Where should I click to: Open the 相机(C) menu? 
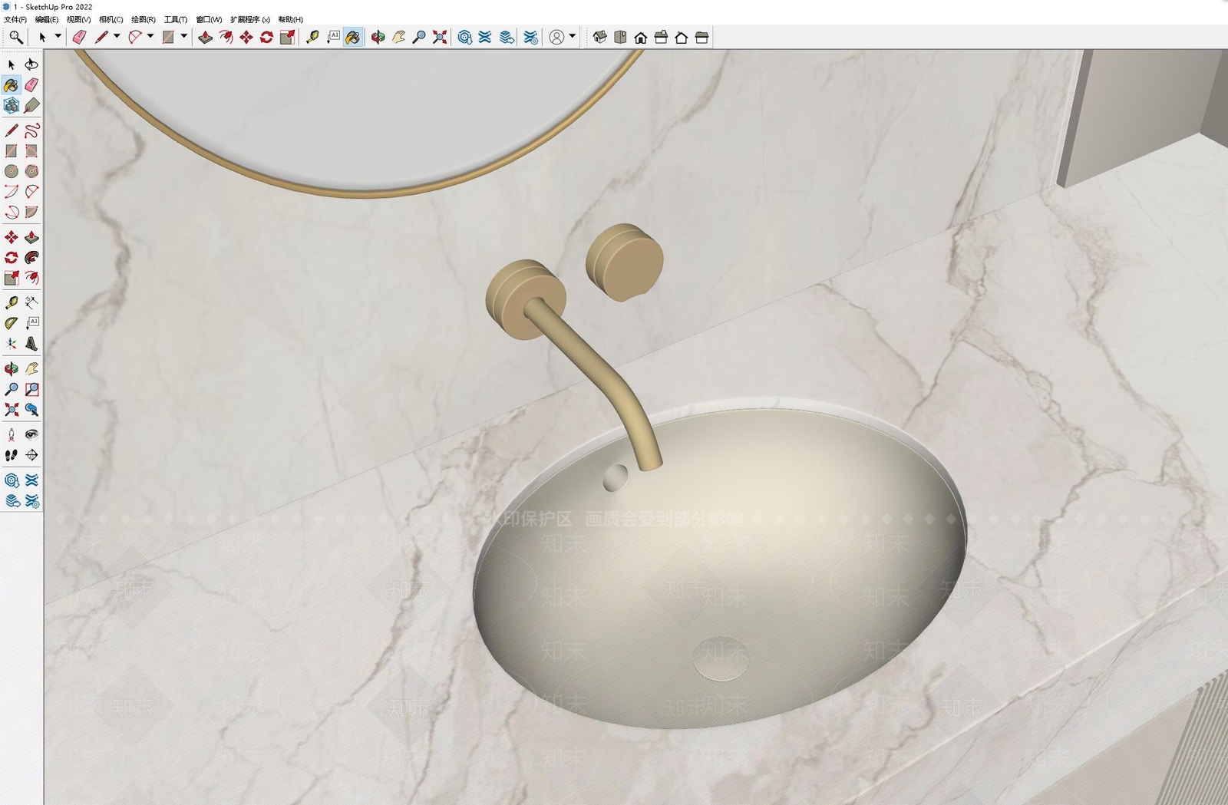pyautogui.click(x=111, y=19)
